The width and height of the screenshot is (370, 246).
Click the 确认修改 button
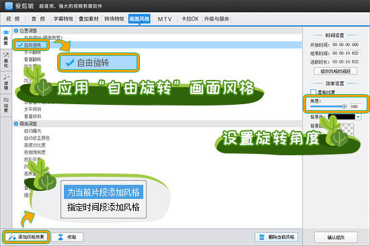point(336,237)
